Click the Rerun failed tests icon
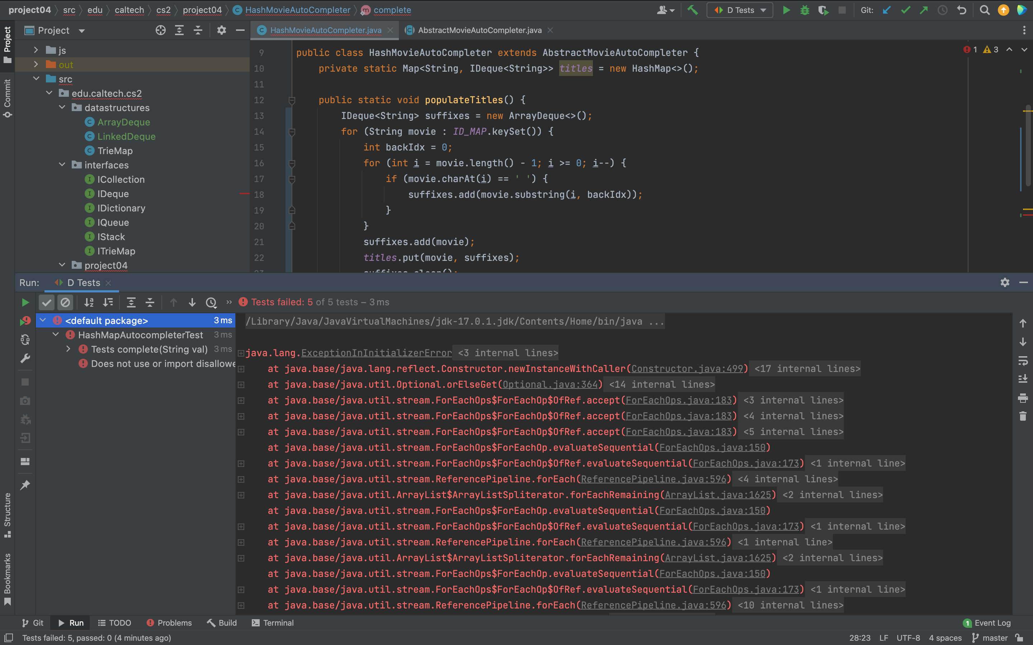The image size is (1033, 645). (x=25, y=321)
